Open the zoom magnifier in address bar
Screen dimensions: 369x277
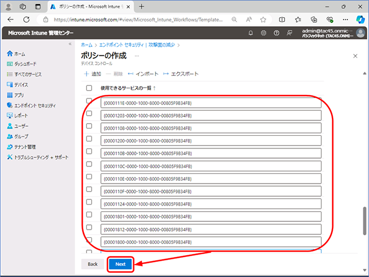[x=234, y=20]
